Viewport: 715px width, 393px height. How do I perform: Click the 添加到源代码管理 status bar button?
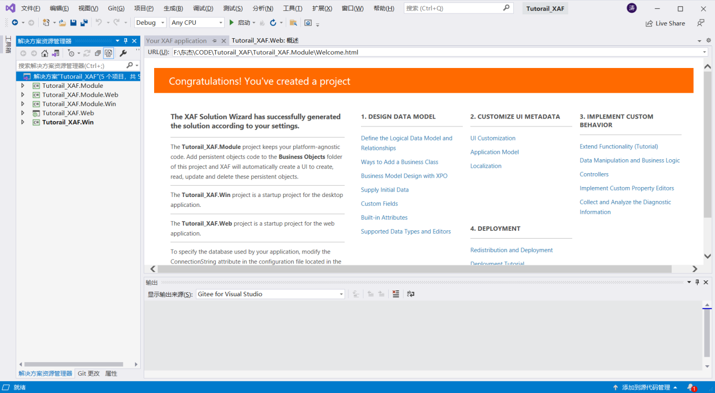tap(646, 387)
